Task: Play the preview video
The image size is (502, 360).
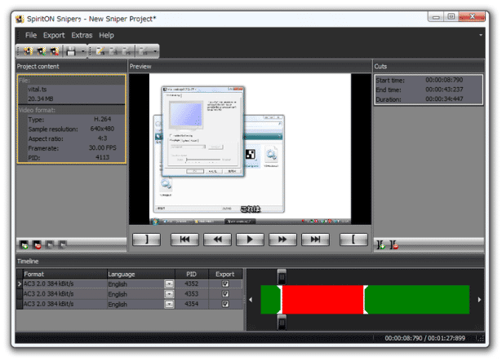Action: (250, 239)
